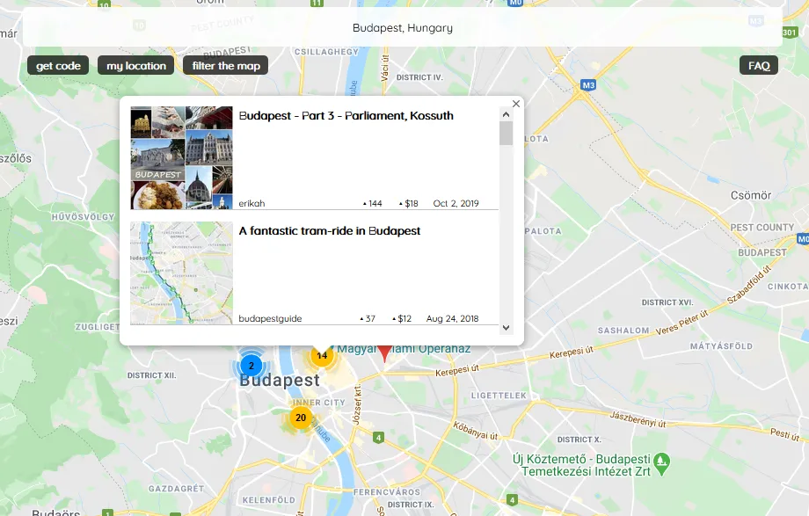Click the 144 votes count on erikah post
809x516 pixels.
pyautogui.click(x=373, y=203)
